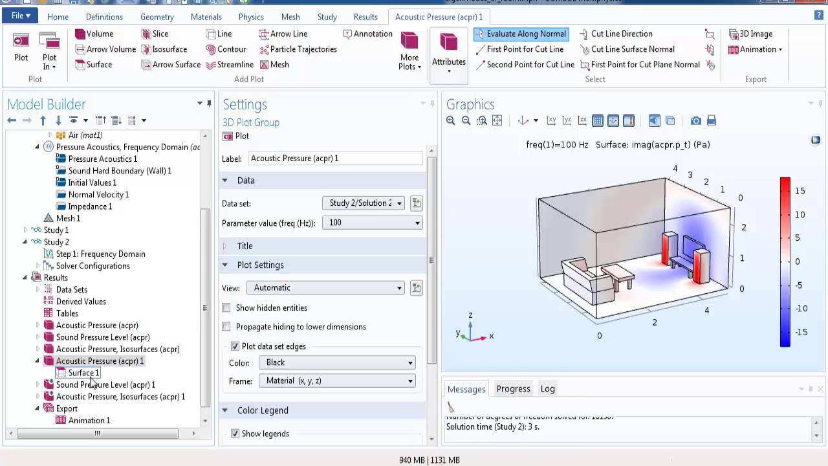Click Second Point for Cut Line

[x=525, y=65]
